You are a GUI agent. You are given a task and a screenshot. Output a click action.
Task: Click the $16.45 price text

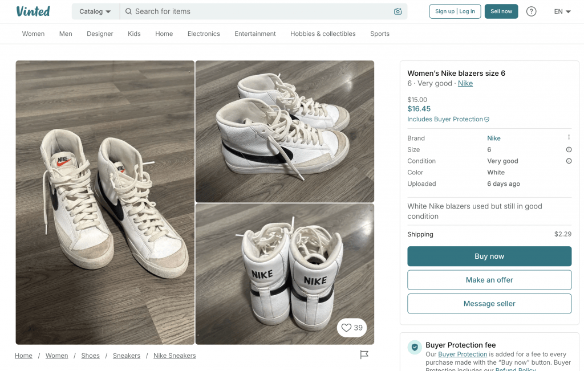pyautogui.click(x=419, y=109)
